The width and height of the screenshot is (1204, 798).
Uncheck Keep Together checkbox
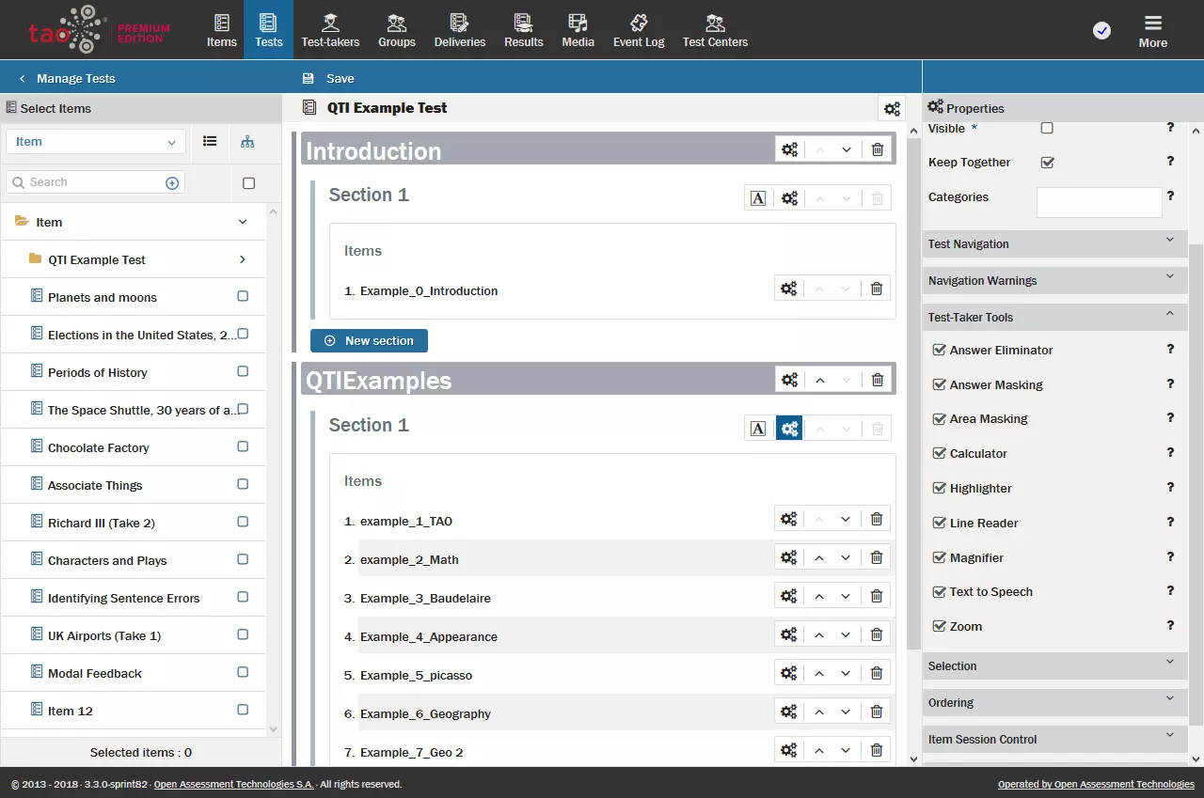[1047, 162]
